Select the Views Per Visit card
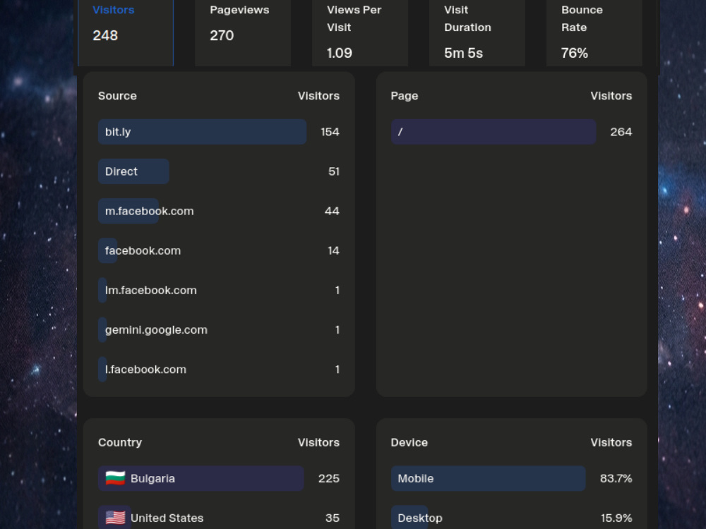The height and width of the screenshot is (529, 706). point(360,33)
